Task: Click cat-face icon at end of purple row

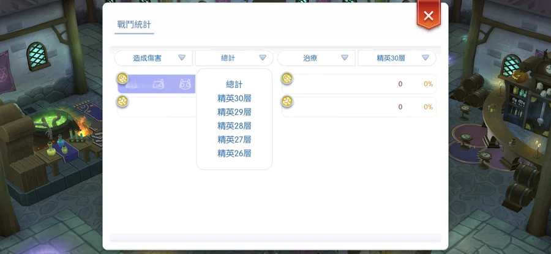Action: click(185, 84)
